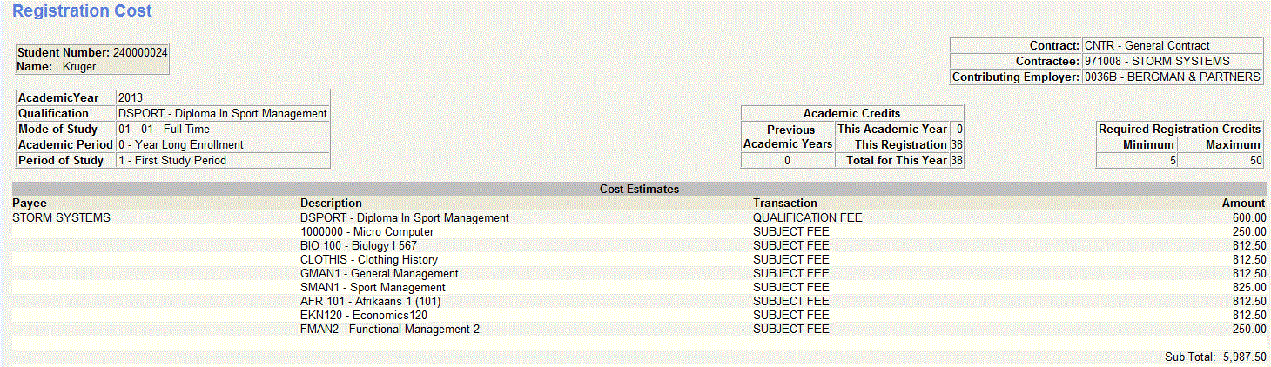Image resolution: width=1271 pixels, height=367 pixels.
Task: Click the Academic Credits table header
Action: point(851,113)
